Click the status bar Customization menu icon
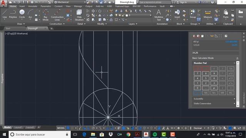Viewport: 246px width, 138px height. click(x=244, y=128)
